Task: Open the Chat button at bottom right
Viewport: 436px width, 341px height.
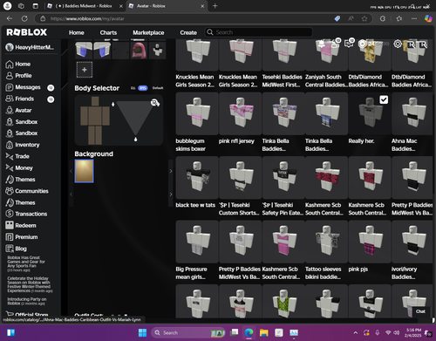Action: click(420, 311)
